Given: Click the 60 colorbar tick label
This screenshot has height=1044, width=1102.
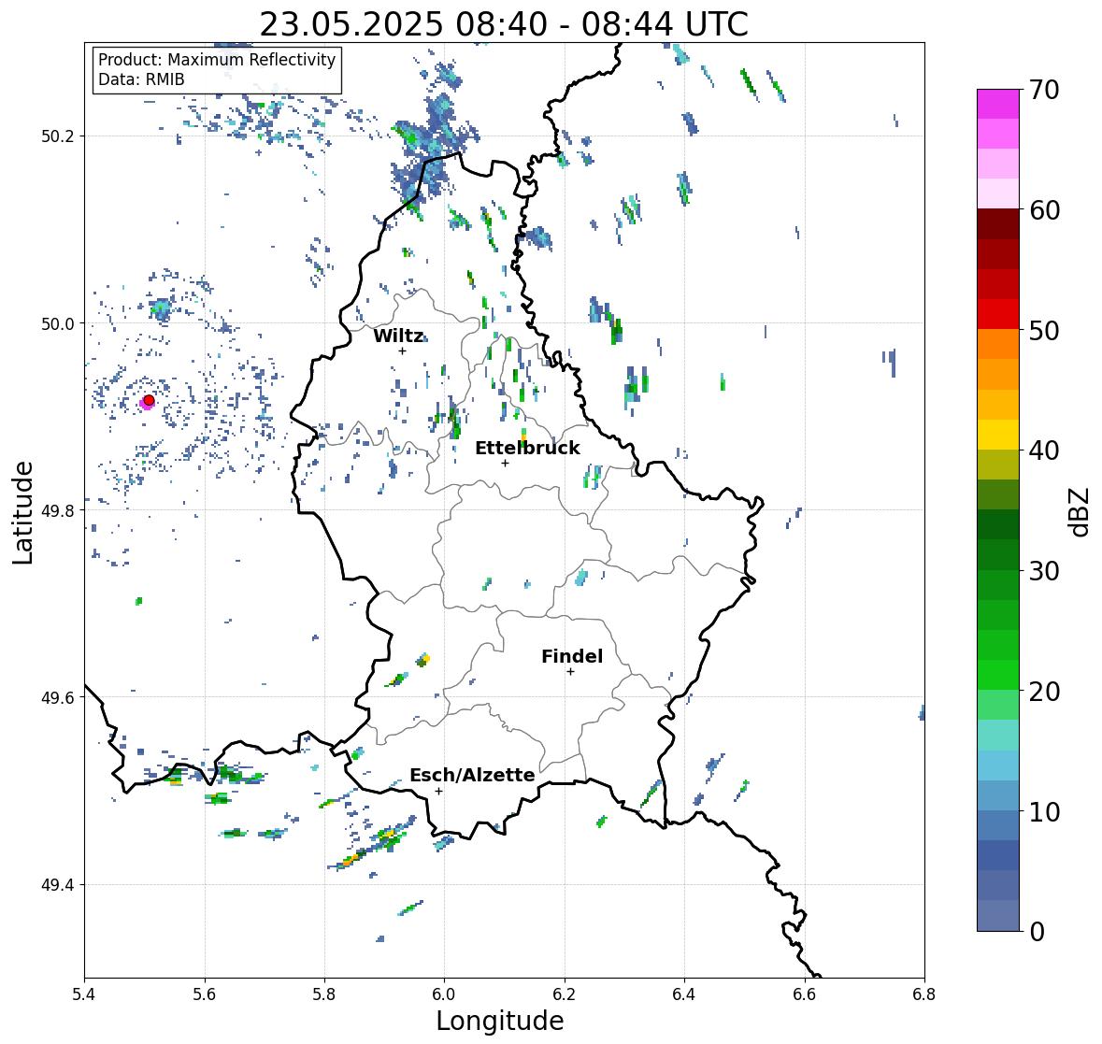Looking at the screenshot, I should click(1044, 210).
